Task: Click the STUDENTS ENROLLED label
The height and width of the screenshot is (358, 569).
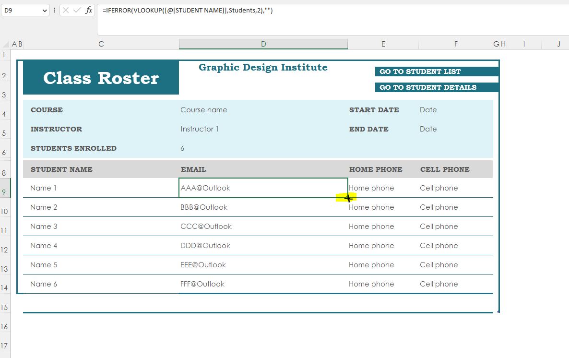Action: coord(74,148)
